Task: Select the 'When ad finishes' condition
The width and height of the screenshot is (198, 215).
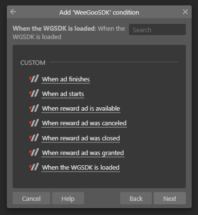Action: click(x=66, y=79)
